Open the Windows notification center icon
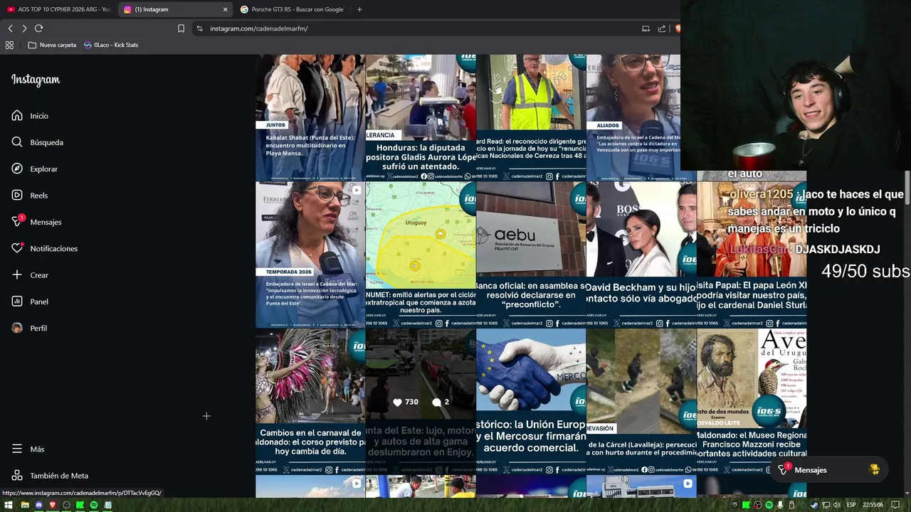 pos(895,505)
